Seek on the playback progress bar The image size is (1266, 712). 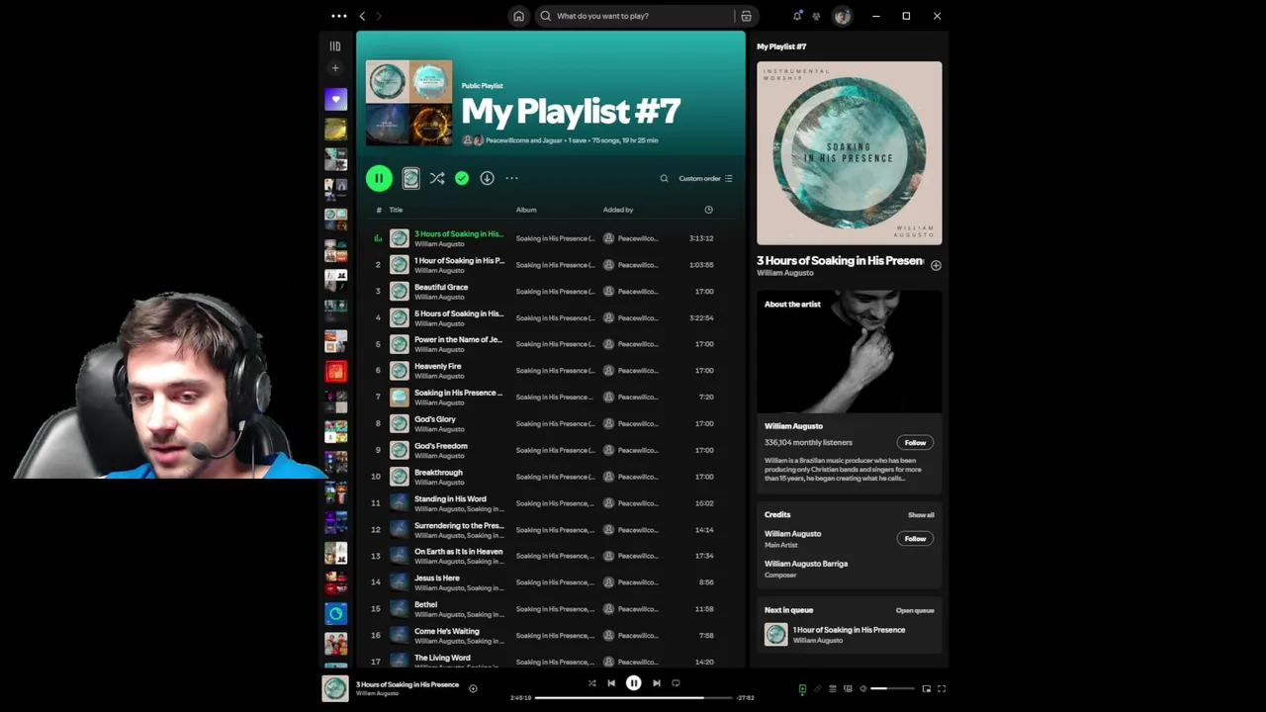pyautogui.click(x=634, y=697)
